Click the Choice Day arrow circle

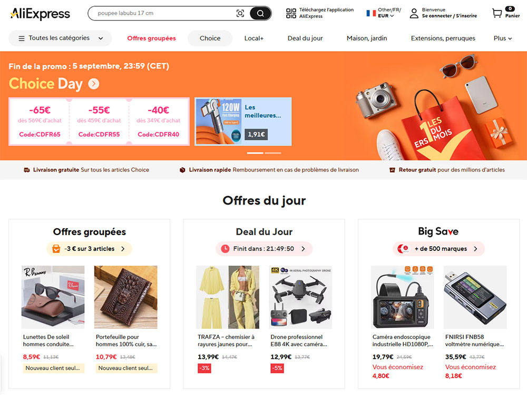click(94, 84)
